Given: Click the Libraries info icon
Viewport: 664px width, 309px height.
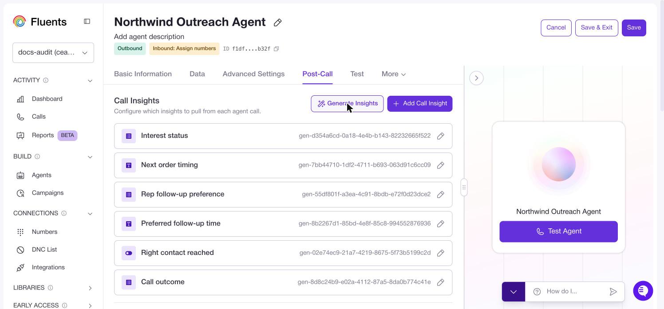Looking at the screenshot, I should [50, 288].
